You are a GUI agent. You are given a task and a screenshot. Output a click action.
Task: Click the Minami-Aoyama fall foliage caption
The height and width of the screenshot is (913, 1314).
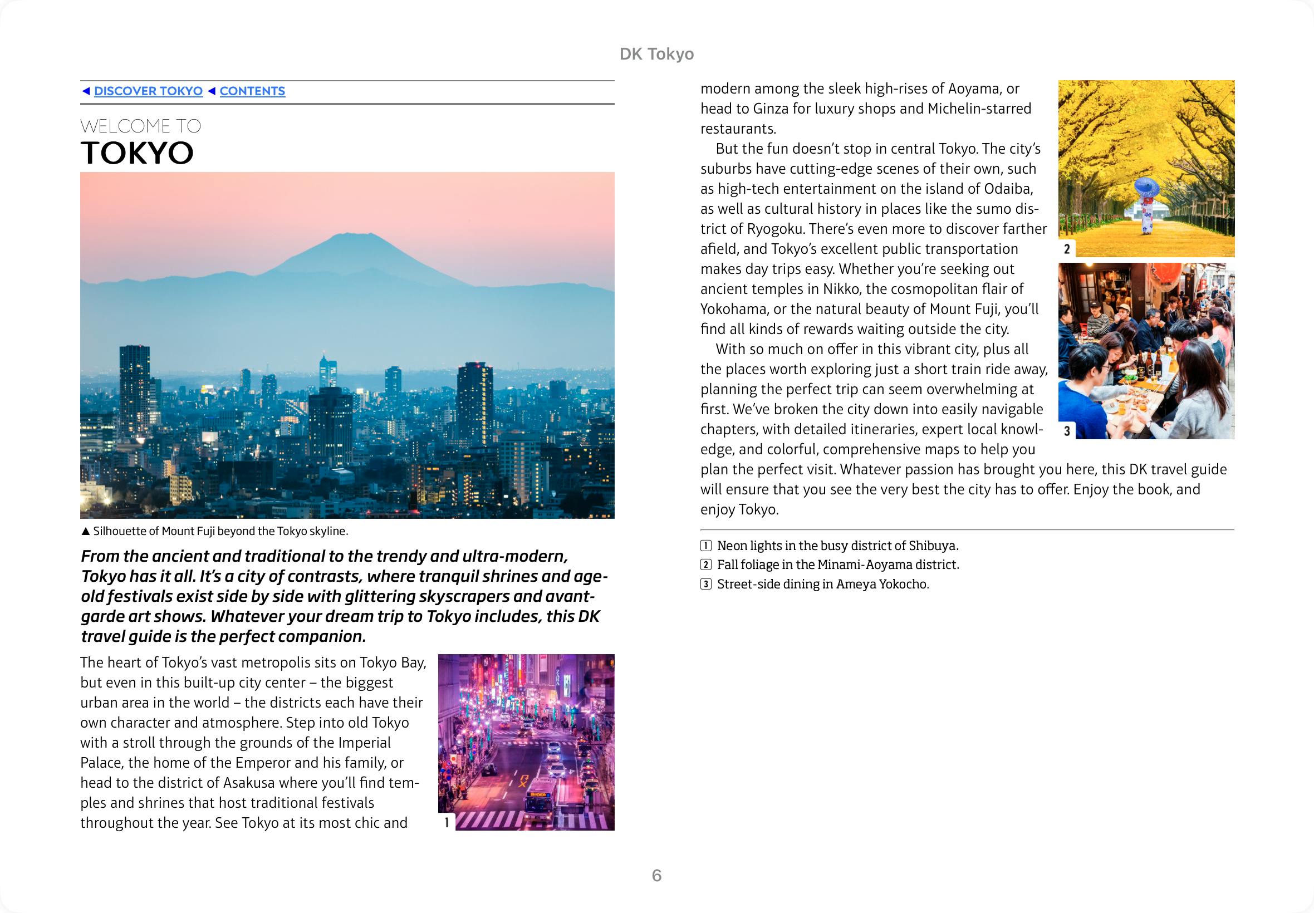pyautogui.click(x=837, y=565)
